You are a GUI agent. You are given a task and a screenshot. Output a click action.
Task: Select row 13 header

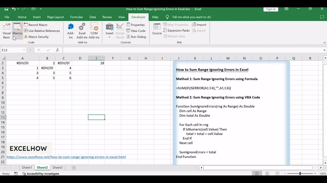click(3, 117)
